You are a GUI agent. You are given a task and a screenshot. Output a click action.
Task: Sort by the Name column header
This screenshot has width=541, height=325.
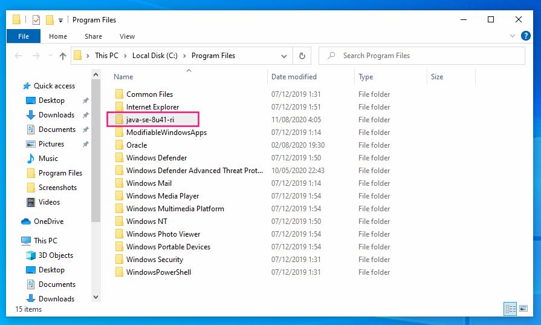[123, 77]
